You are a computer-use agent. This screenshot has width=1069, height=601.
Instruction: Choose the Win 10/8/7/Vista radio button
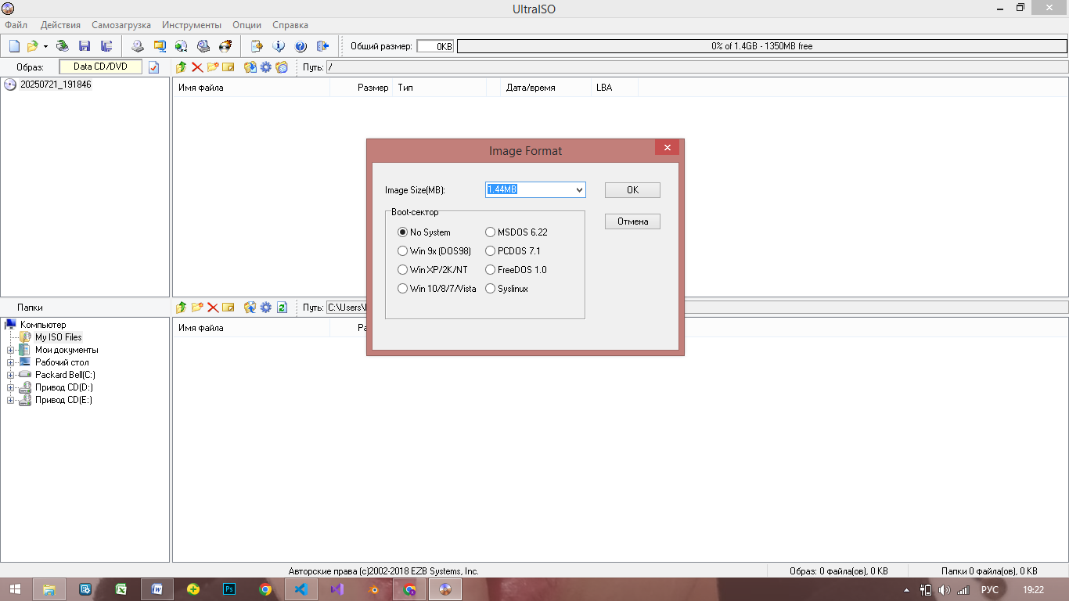pos(403,289)
